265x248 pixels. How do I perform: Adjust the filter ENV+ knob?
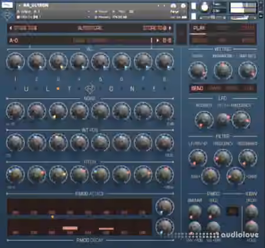coord(210,176)
